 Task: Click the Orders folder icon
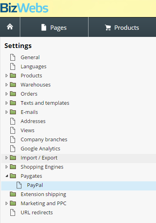click(x=13, y=94)
